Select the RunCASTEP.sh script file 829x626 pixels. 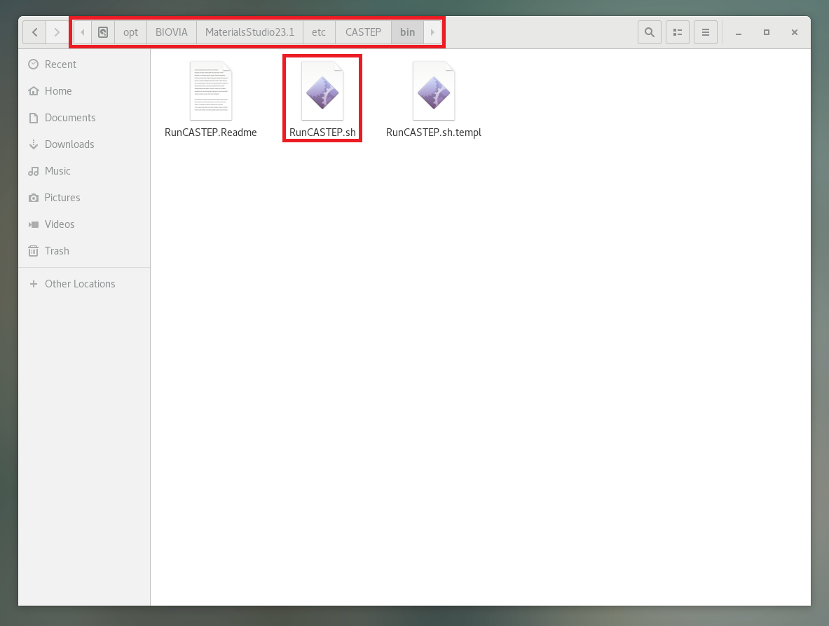(x=322, y=91)
